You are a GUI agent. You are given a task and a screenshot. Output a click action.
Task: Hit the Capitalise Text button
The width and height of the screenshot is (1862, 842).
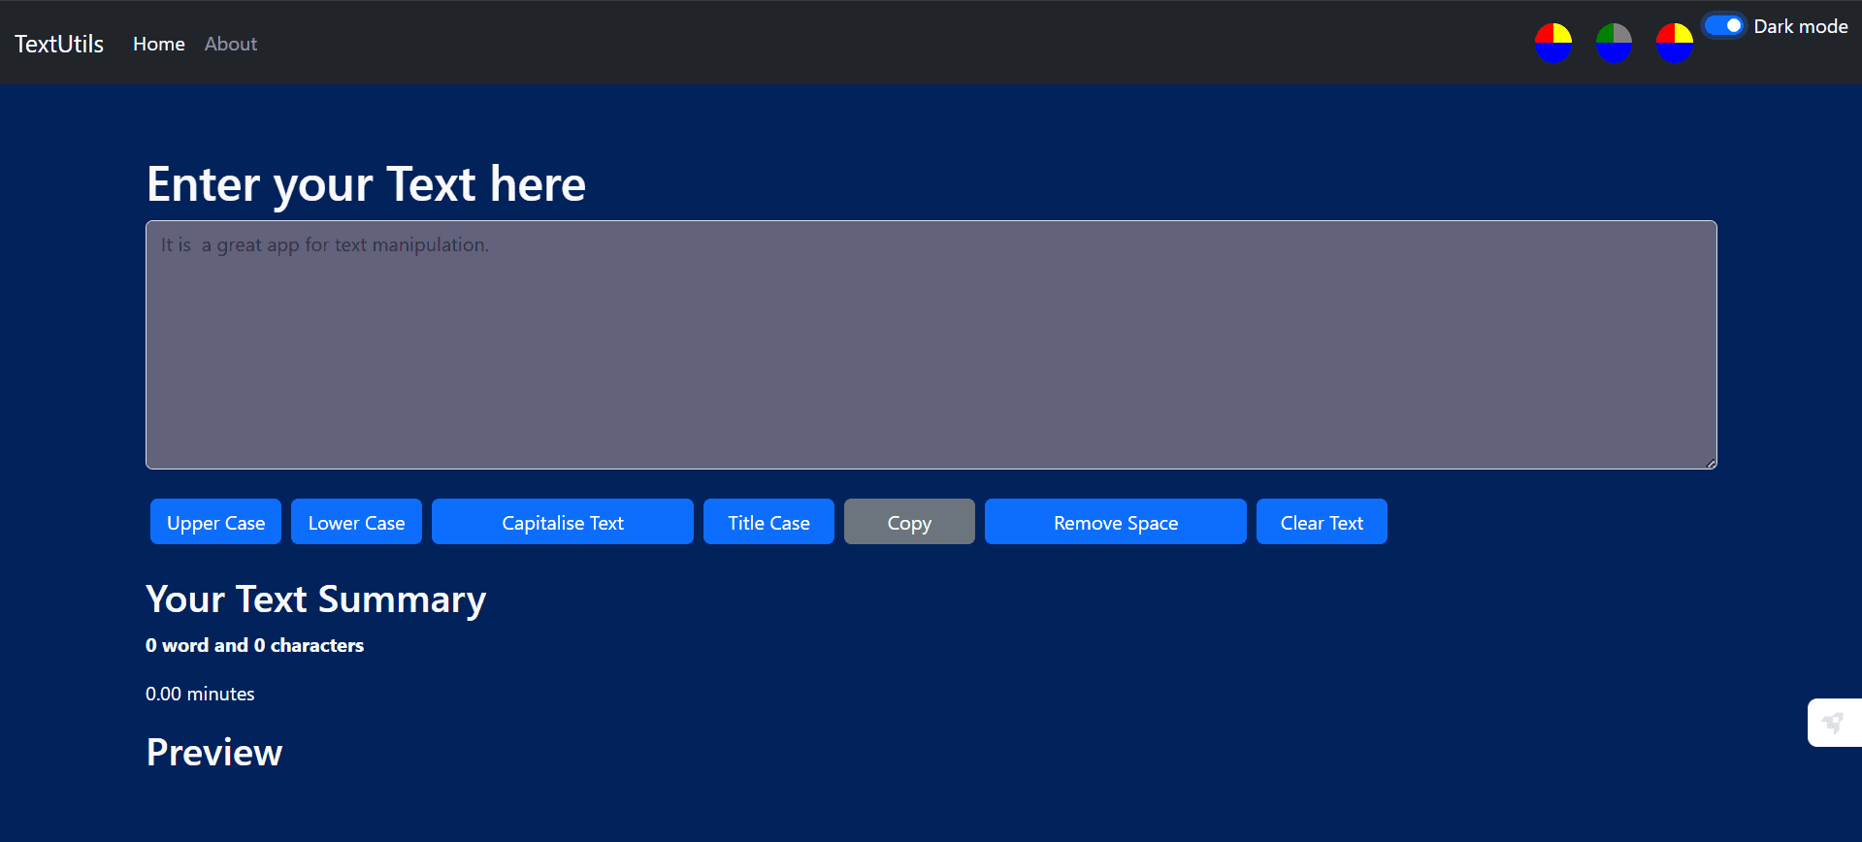point(562,523)
